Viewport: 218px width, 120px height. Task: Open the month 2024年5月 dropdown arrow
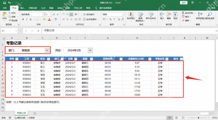point(90,50)
